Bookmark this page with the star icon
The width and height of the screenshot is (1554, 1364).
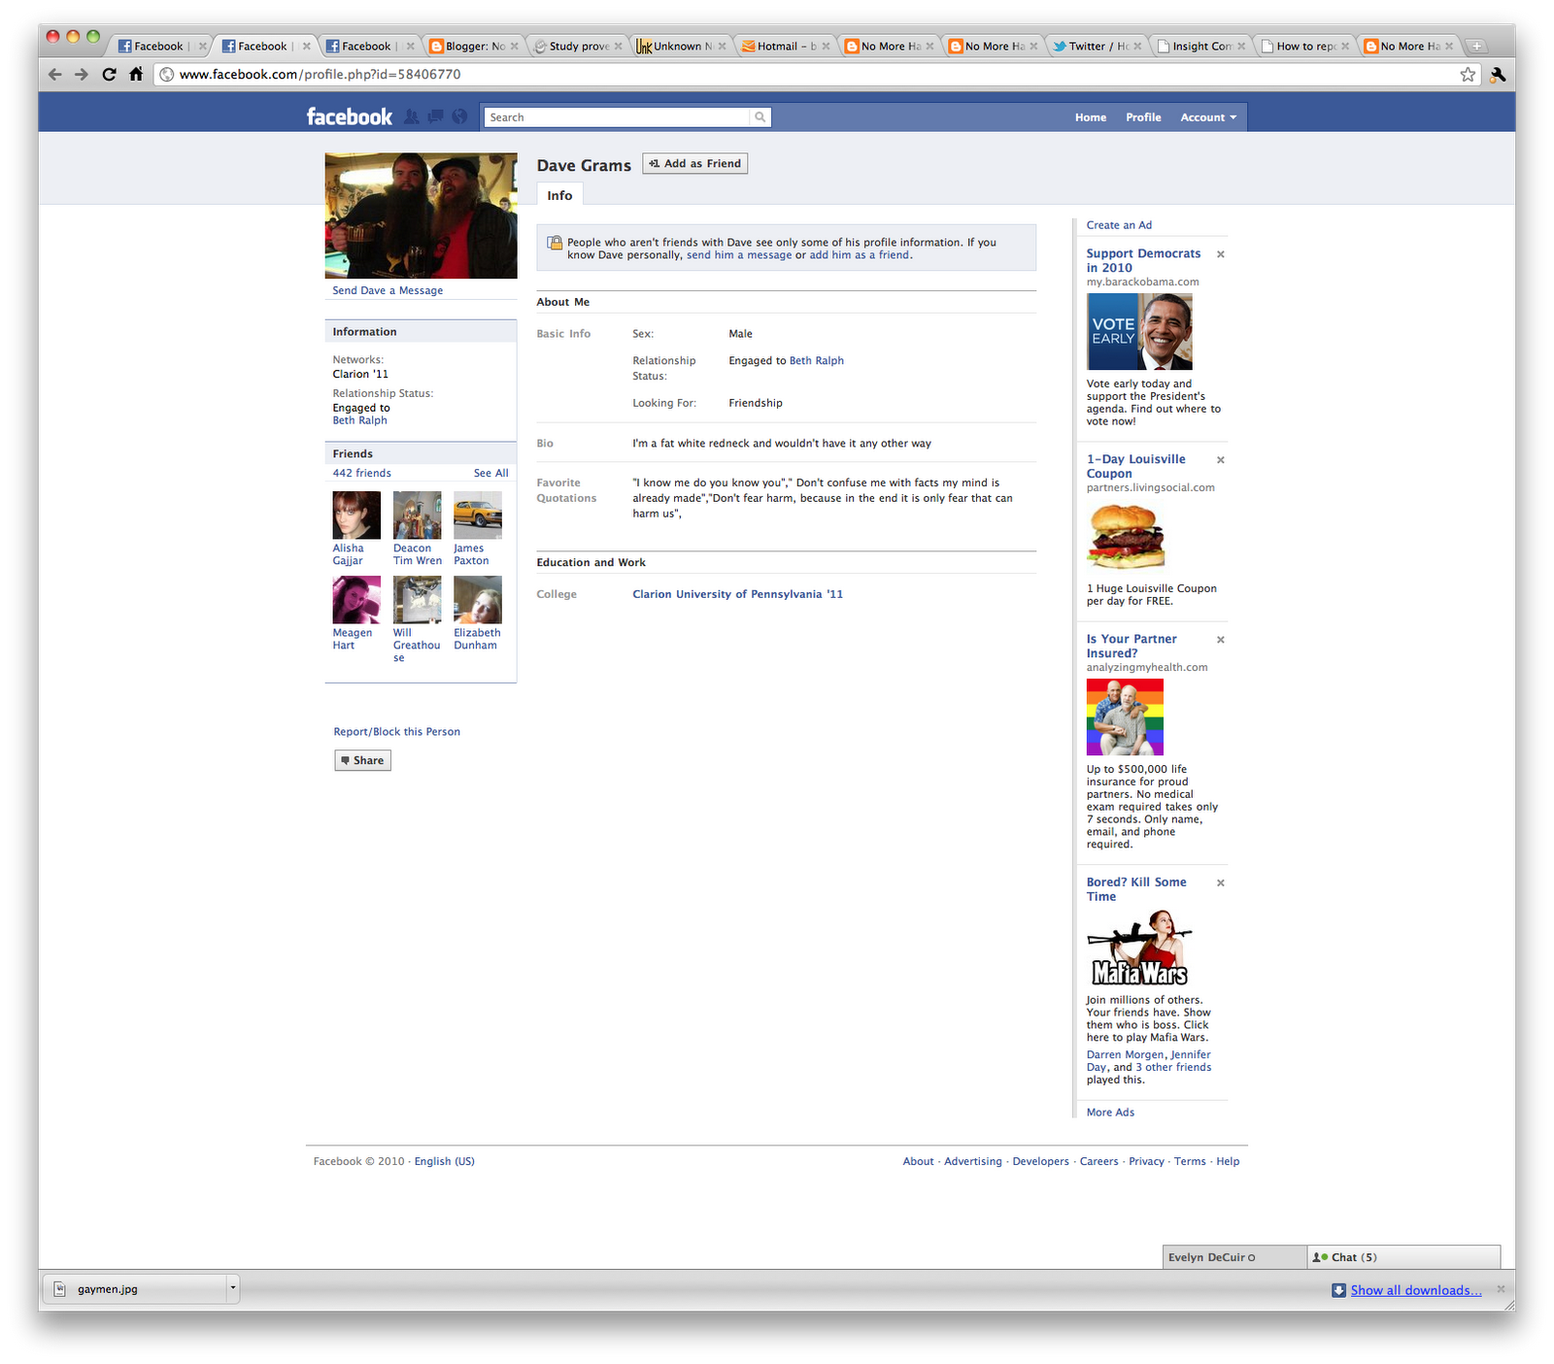pos(1468,75)
